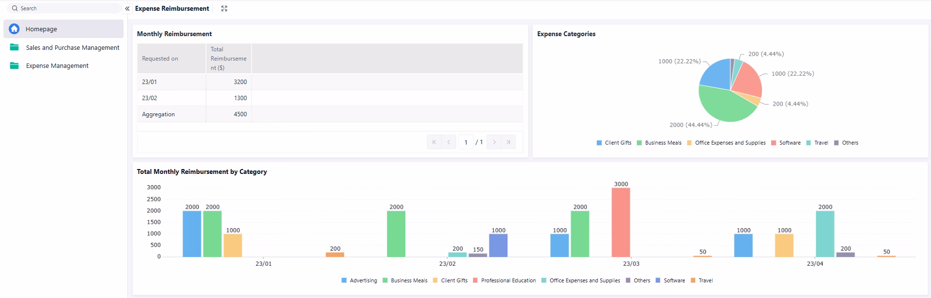Toggle Business Meals in pie chart legend
Image resolution: width=931 pixels, height=298 pixels.
[658, 143]
